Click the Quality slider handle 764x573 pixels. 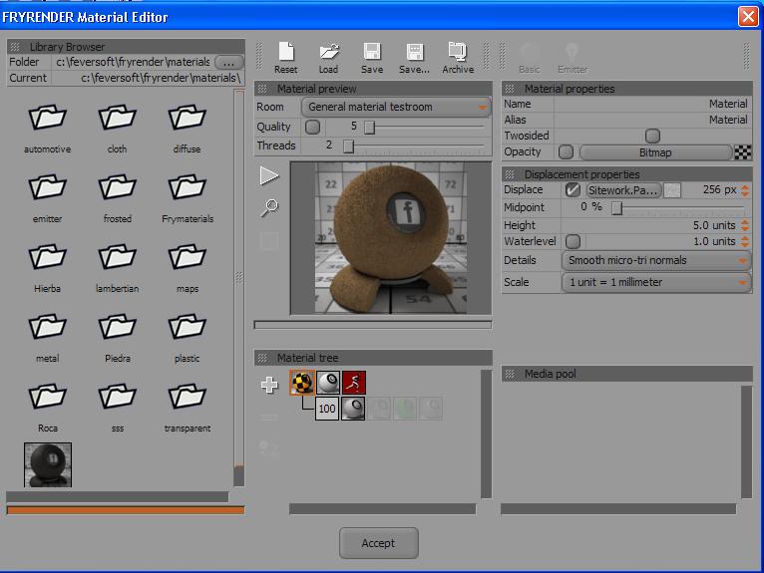369,128
